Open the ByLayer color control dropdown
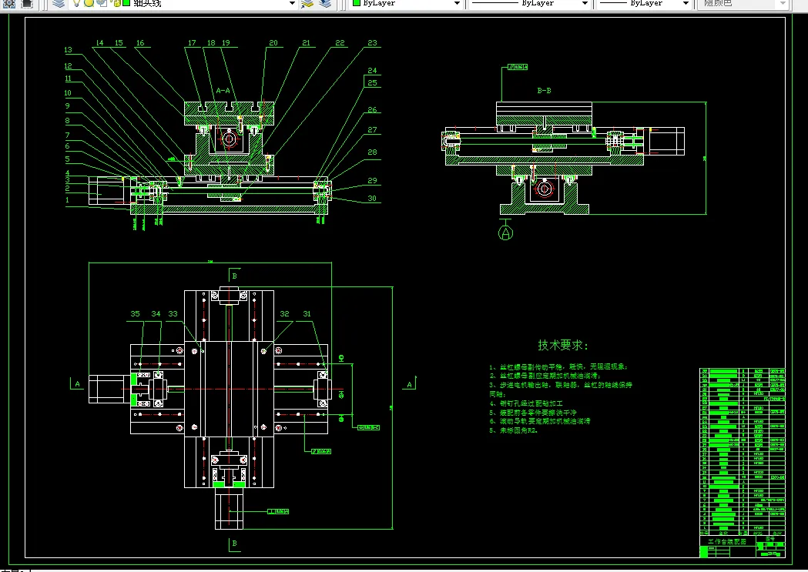 click(x=456, y=3)
